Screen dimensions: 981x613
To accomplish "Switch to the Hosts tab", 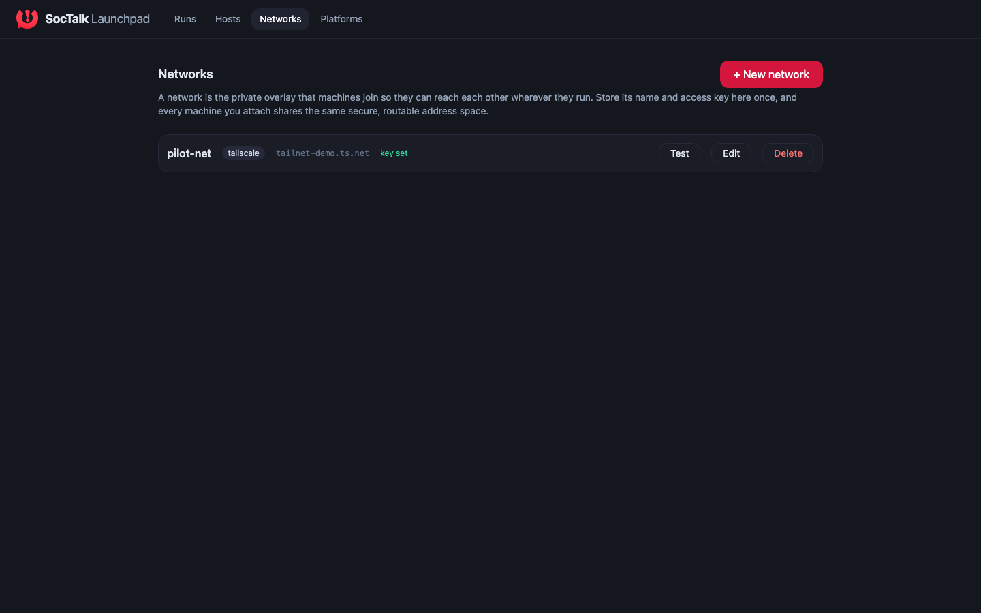I will point(228,19).
